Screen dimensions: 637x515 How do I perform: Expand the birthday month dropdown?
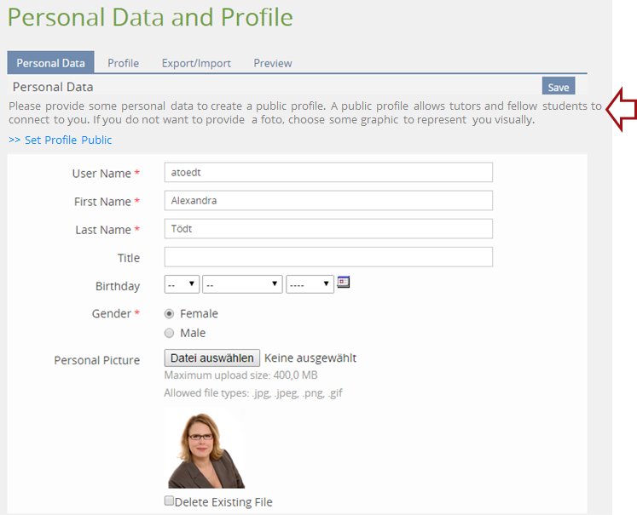(242, 284)
